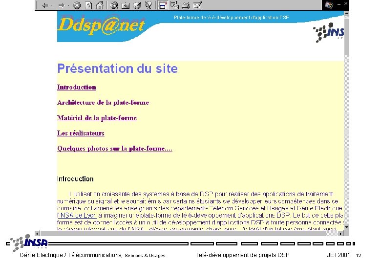The width and height of the screenshot is (381, 264).
Task: Click the banner text Plate-forme de télé-développement
Action: coord(232,18)
